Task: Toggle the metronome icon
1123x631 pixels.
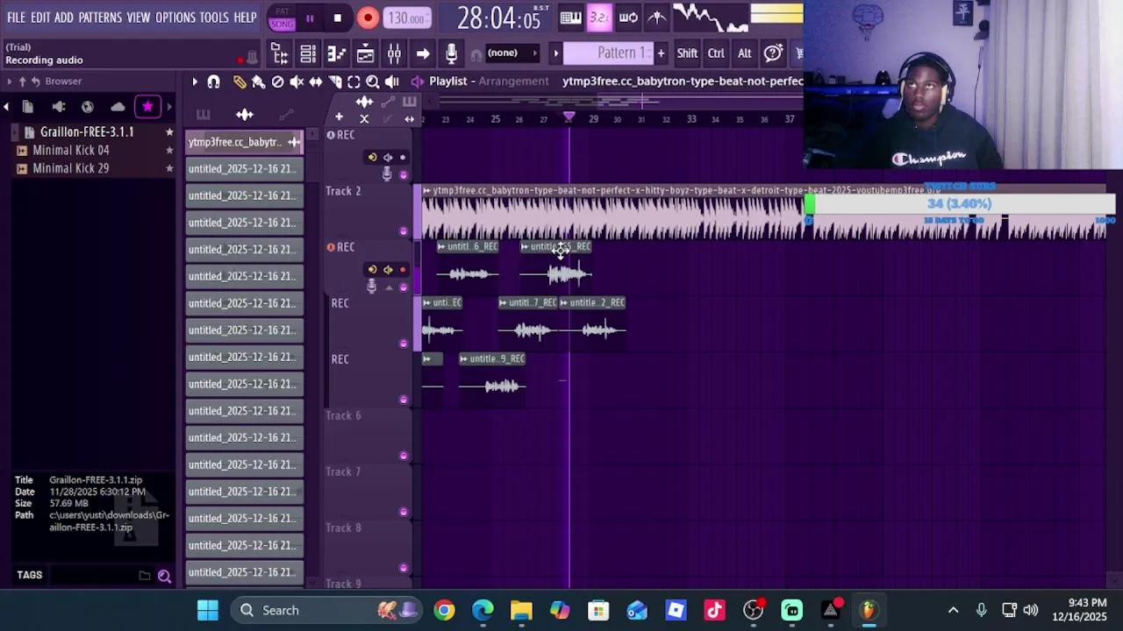Action: click(657, 18)
